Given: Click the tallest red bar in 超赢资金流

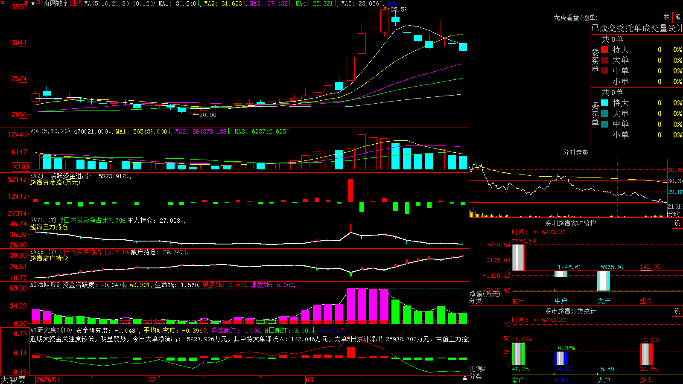Looking at the screenshot, I should click(351, 191).
